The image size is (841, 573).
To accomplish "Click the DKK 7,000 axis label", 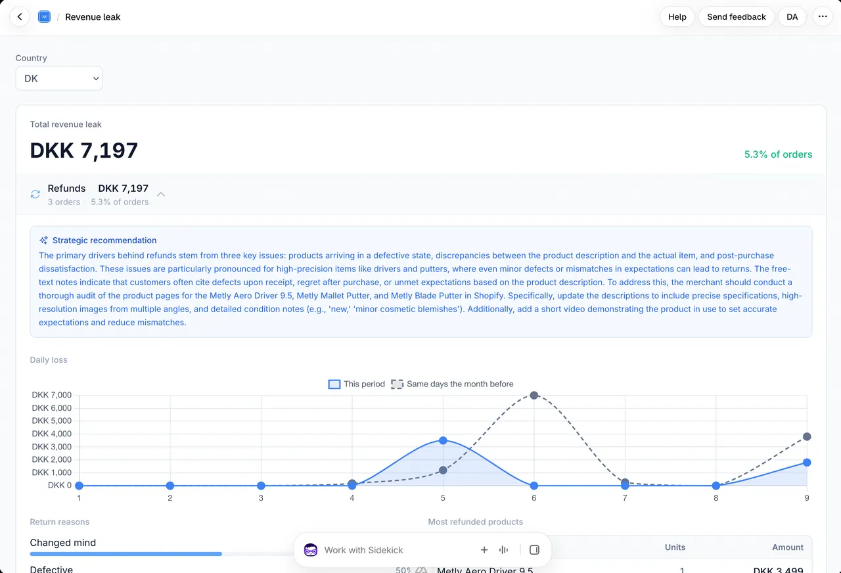I will click(x=51, y=395).
